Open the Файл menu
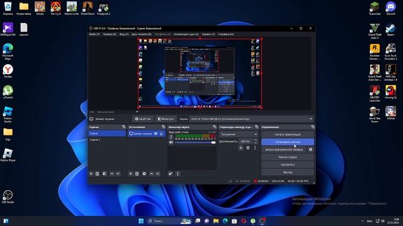This screenshot has width=403, height=226. 94,34
